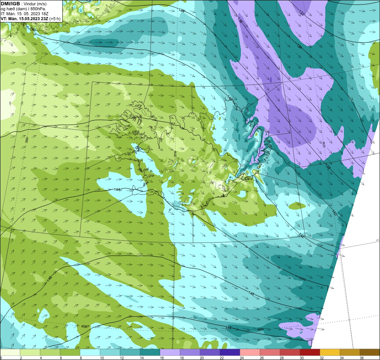Image resolution: width=380 pixels, height=360 pixels.
Task: Click the pale yellow 0–2 m/s legend swatch
Action: click(x=10, y=352)
